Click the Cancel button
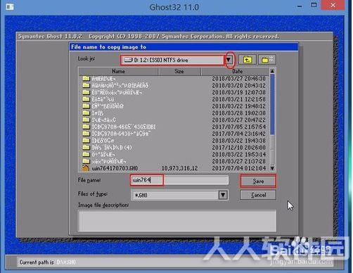This screenshot has width=353, height=273. [258, 195]
